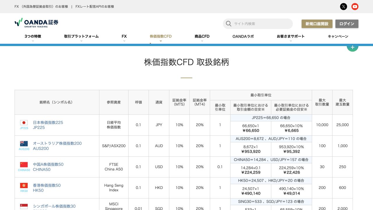
Task: Open the 3つの特徴 menu
Action: pos(33,36)
